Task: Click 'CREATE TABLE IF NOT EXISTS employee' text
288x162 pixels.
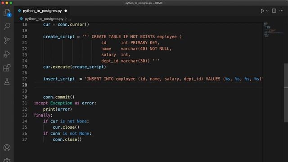Action: click(x=134, y=37)
